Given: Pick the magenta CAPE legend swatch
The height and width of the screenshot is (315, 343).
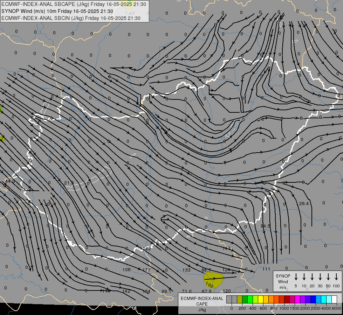Looking at the screenshot, I should (x=297, y=300).
